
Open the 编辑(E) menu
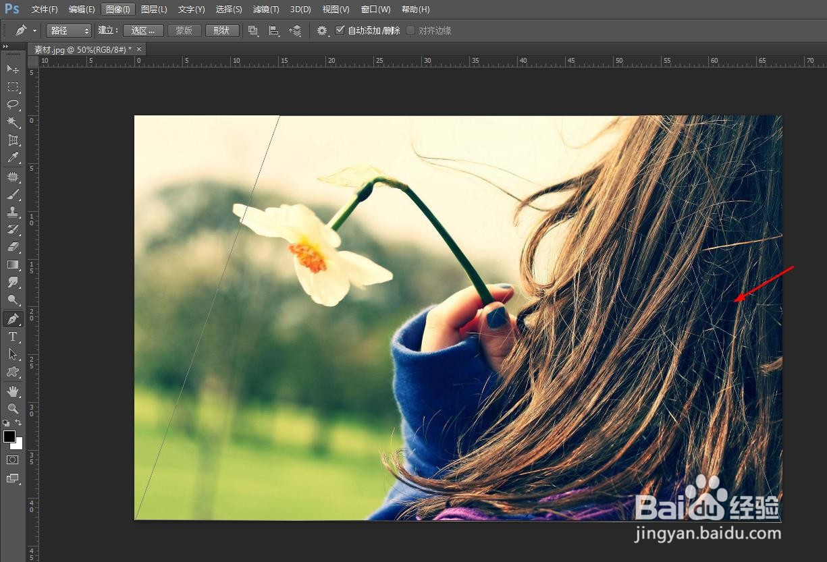(82, 9)
